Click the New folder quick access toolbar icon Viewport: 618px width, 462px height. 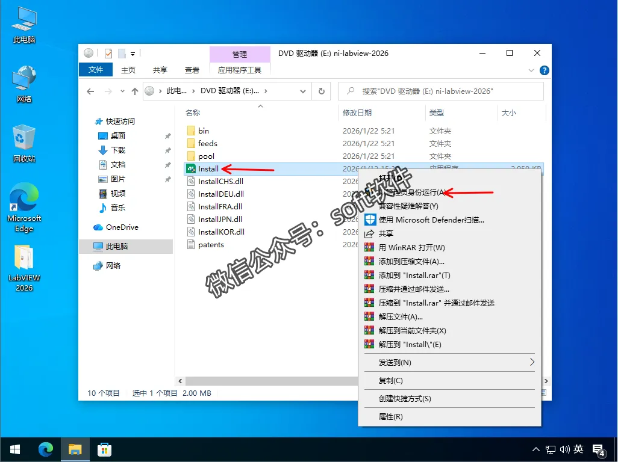[x=122, y=53]
